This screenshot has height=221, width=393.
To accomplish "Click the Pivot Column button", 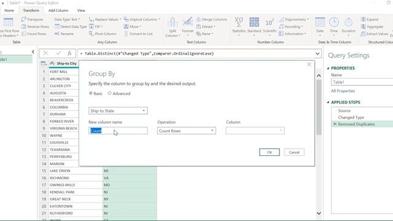I will coord(103,34).
